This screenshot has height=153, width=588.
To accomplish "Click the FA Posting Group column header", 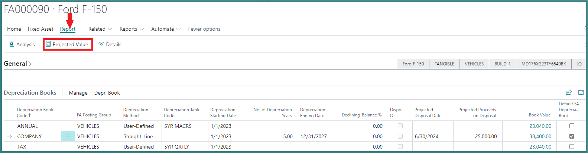I will 94,115.
